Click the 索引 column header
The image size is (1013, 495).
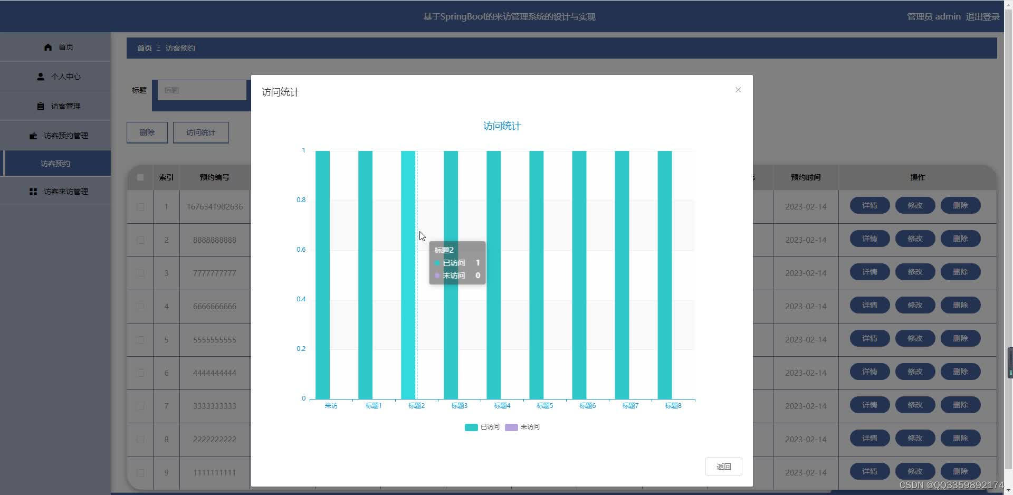pyautogui.click(x=166, y=177)
